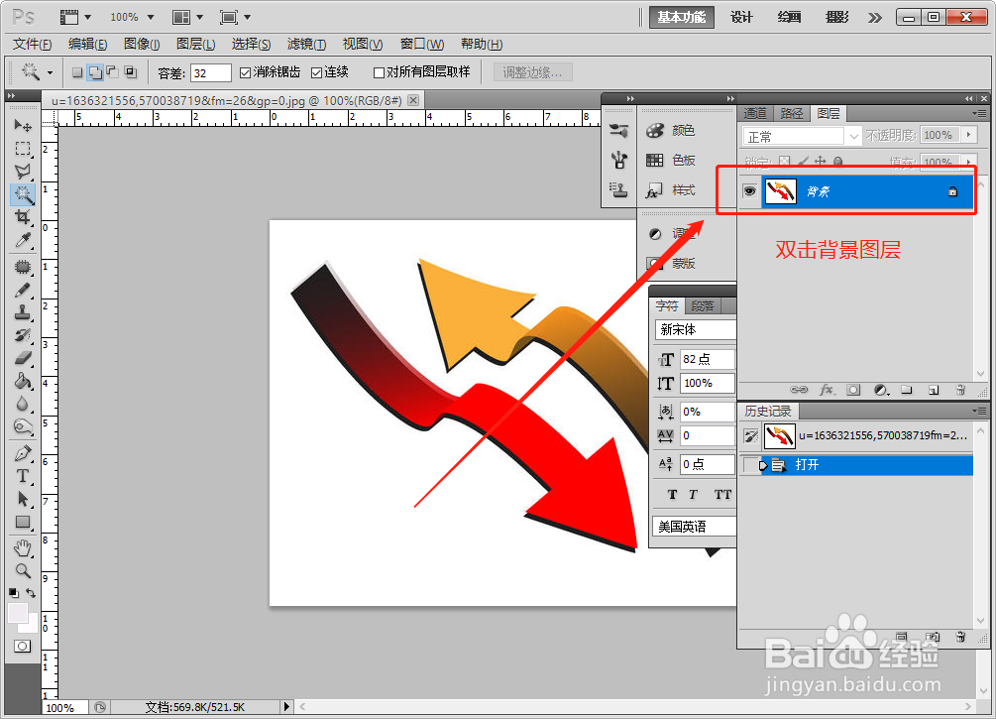Click the Essentials workspace button

click(x=681, y=17)
